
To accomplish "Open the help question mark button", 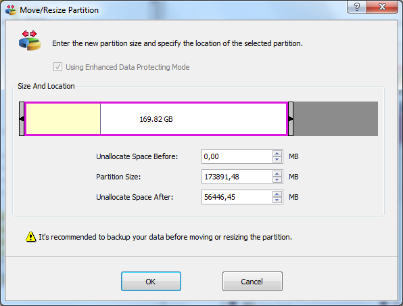I will (x=357, y=7).
